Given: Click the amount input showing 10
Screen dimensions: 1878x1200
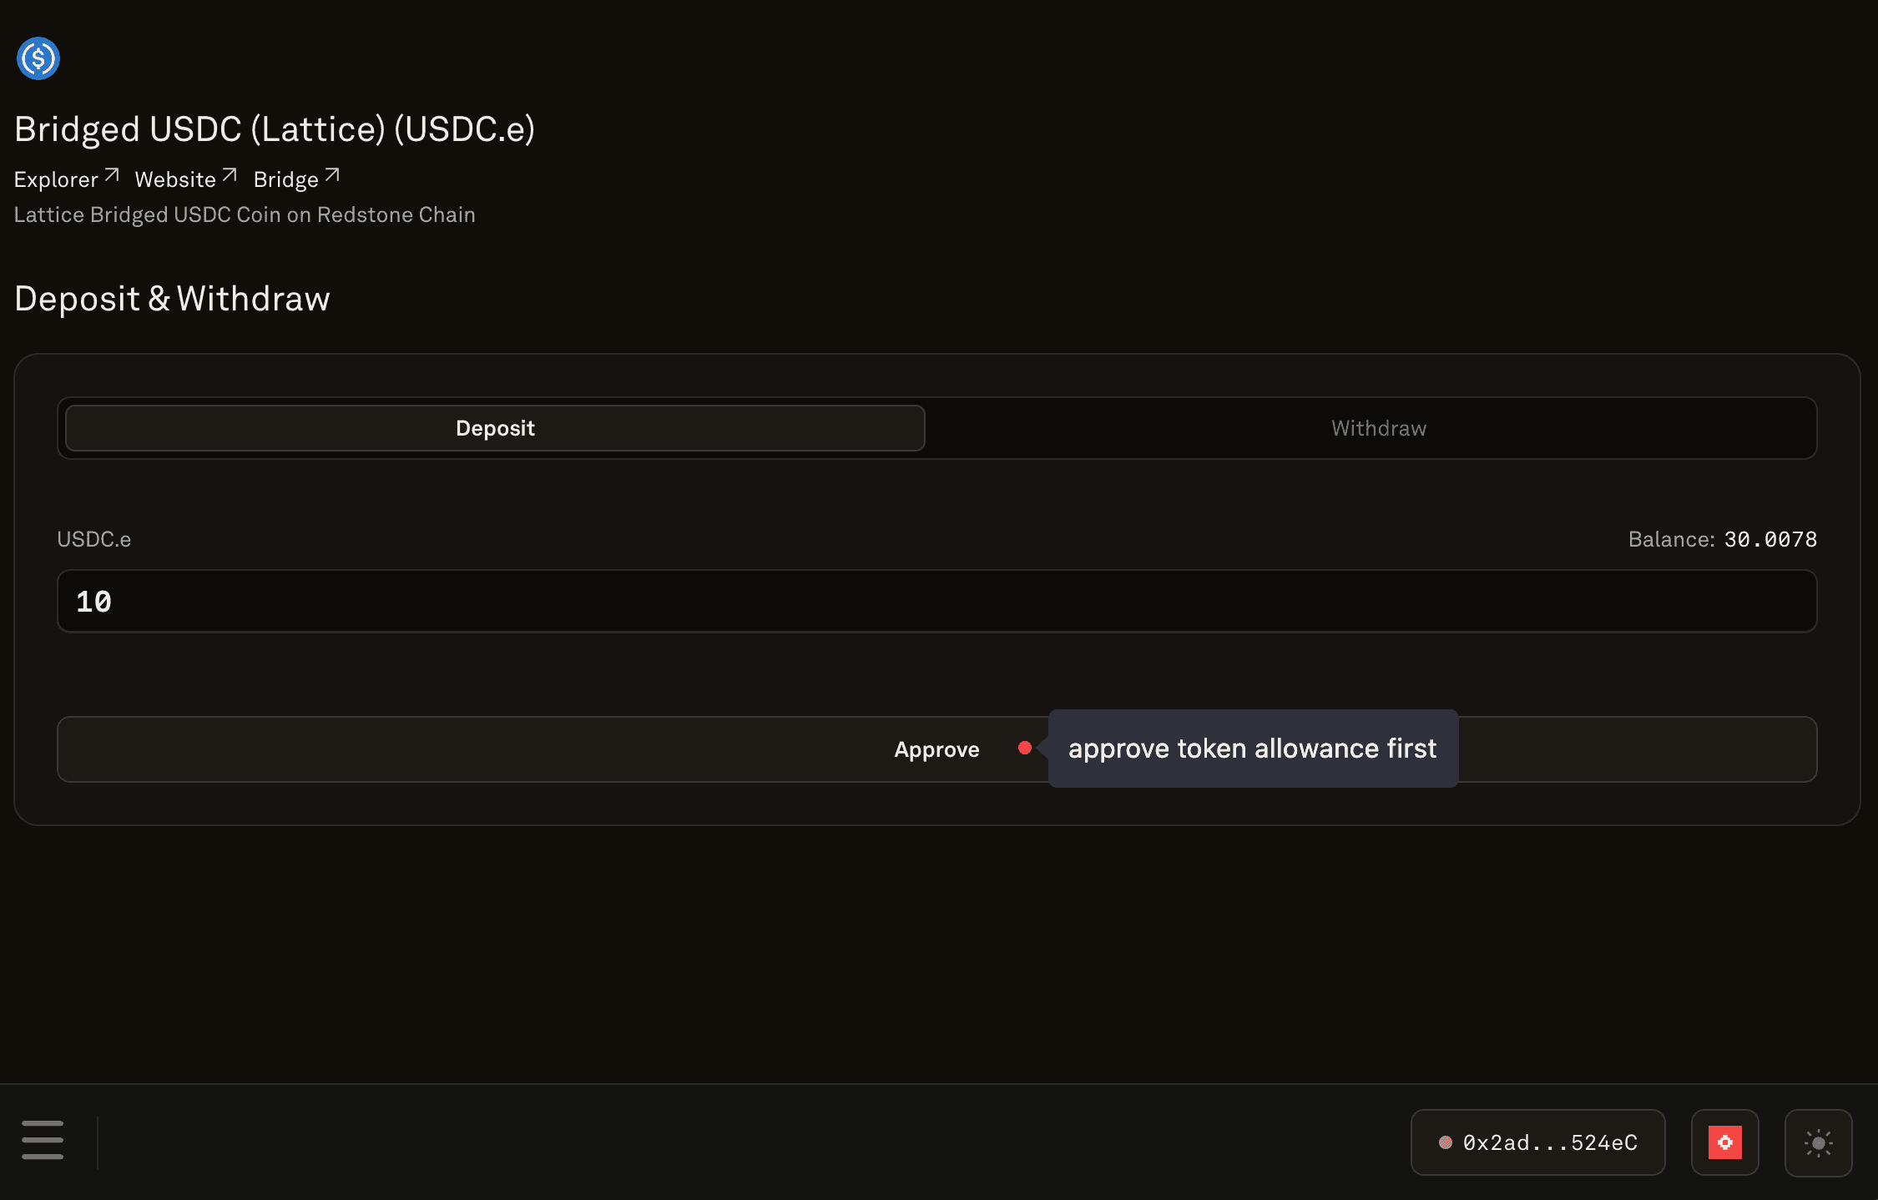Looking at the screenshot, I should tap(936, 601).
